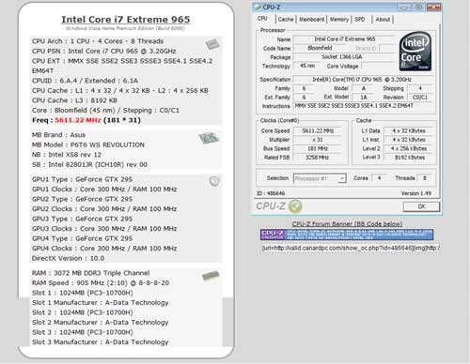Select the CPU tab
The height and width of the screenshot is (364, 470).
pyautogui.click(x=262, y=19)
